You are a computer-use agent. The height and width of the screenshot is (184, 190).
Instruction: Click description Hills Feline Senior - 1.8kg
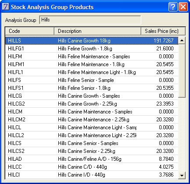84,88
